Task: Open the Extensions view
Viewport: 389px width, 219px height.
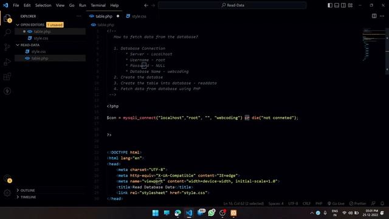Action: click(x=7, y=77)
